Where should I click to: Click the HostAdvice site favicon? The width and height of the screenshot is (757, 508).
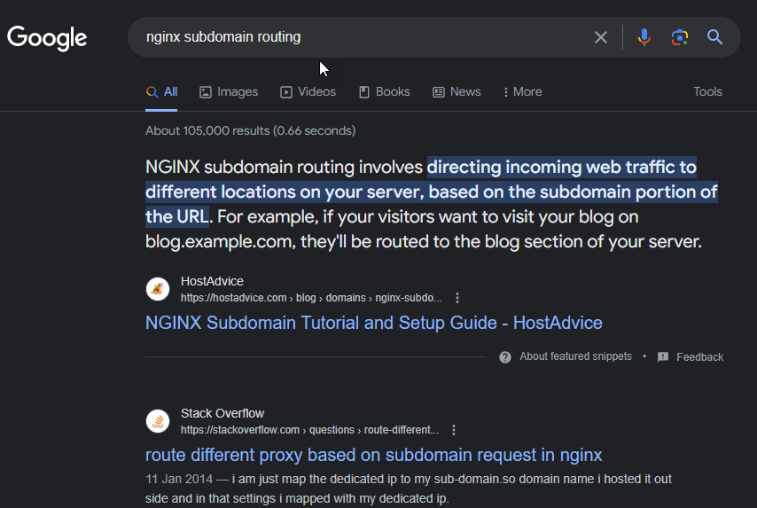click(158, 289)
